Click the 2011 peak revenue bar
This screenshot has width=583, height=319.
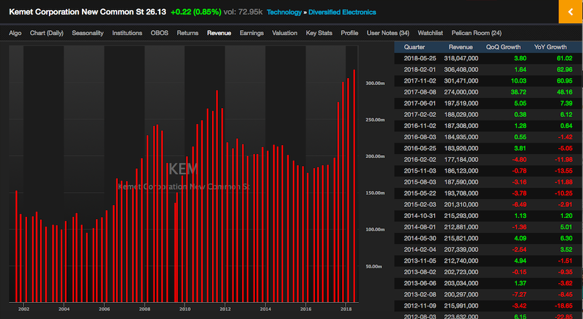point(217,196)
